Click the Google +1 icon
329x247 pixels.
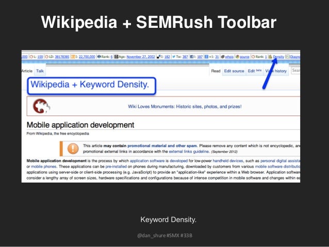206,57
